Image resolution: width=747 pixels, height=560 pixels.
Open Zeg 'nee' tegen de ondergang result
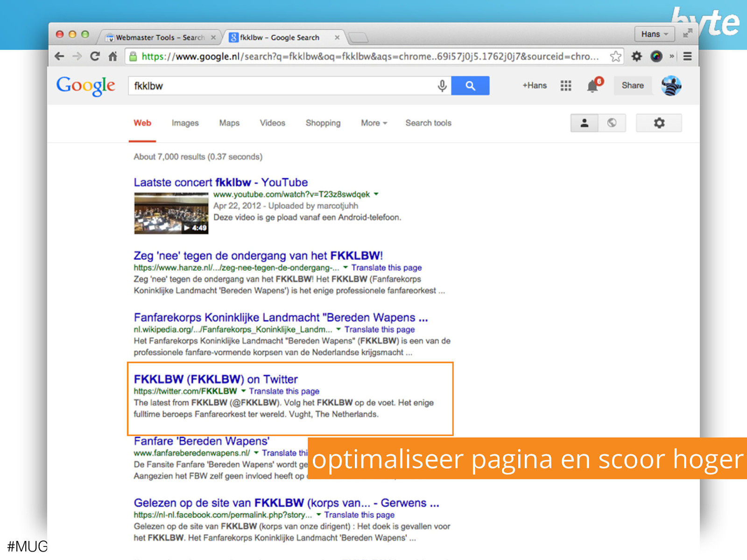(258, 256)
